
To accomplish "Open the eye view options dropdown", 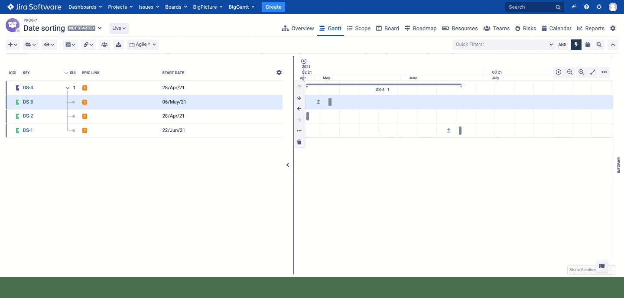I will click(x=49, y=45).
